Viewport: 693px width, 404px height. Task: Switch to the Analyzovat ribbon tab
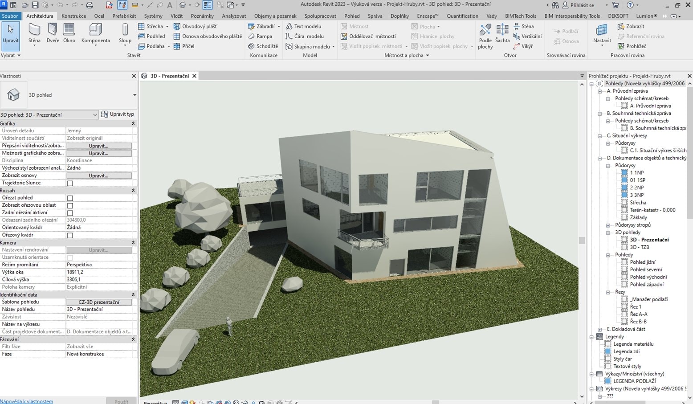pyautogui.click(x=234, y=16)
